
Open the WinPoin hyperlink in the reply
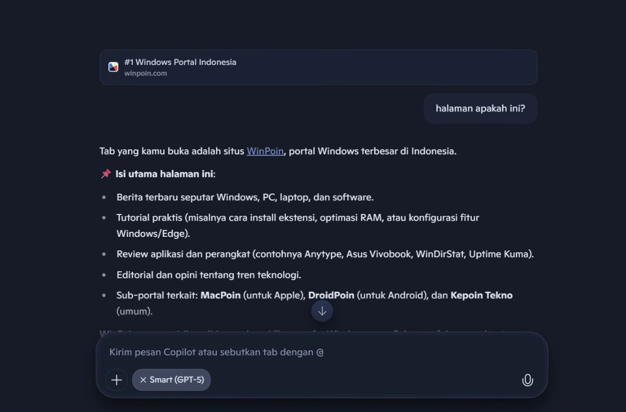tap(265, 151)
